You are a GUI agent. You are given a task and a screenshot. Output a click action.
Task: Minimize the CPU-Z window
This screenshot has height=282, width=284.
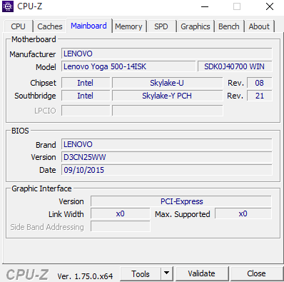[205, 6]
